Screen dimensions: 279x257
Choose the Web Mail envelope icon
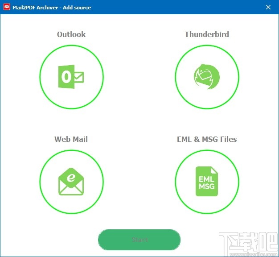point(71,182)
